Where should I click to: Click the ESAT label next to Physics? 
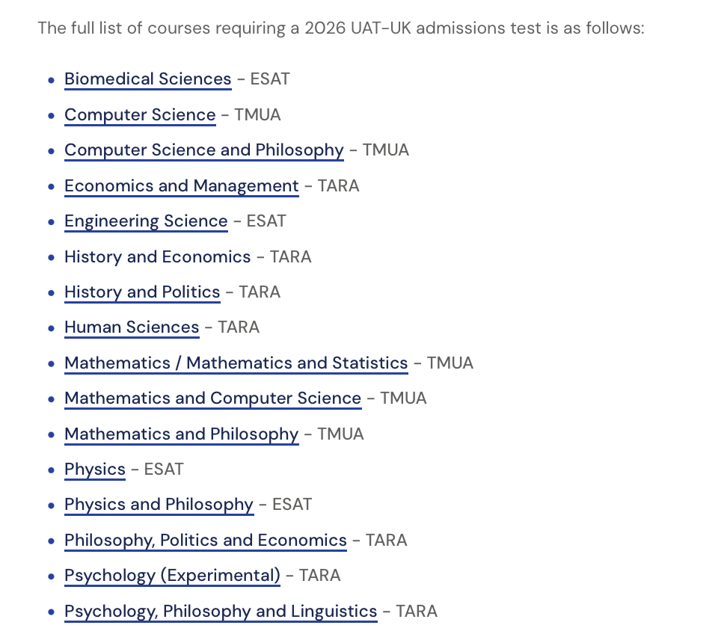tap(164, 469)
